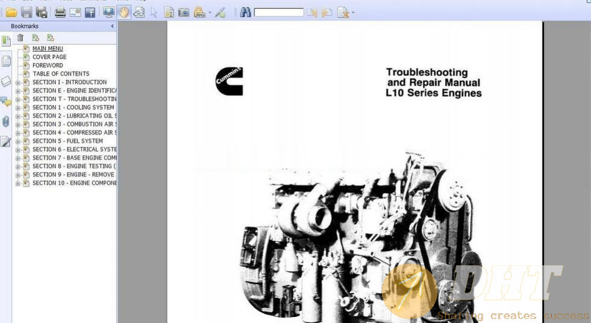Image resolution: width=591 pixels, height=323 pixels.
Task: Click the Bookmarks panel title
Action: [x=25, y=26]
